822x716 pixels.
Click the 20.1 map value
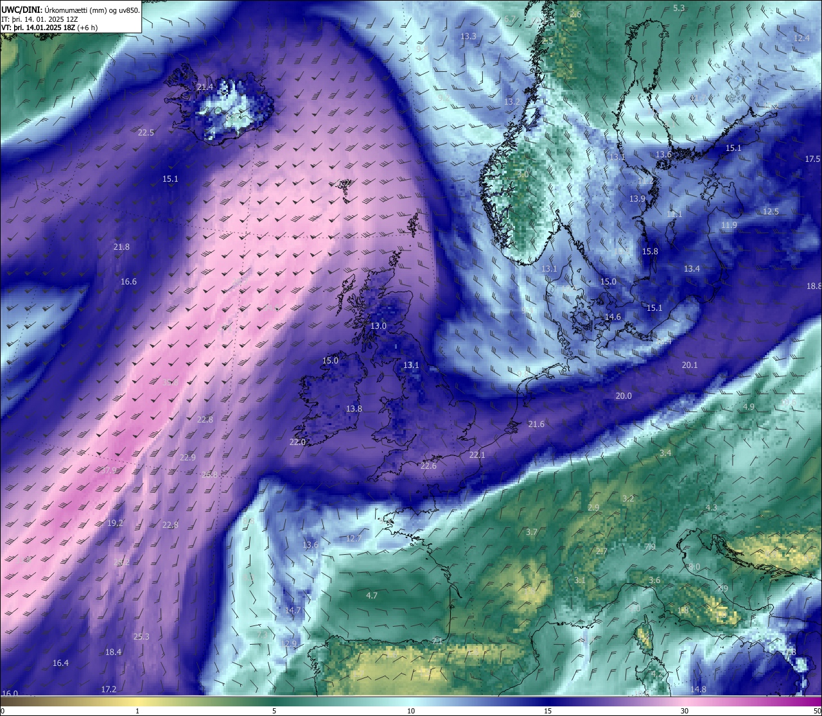[x=690, y=365]
